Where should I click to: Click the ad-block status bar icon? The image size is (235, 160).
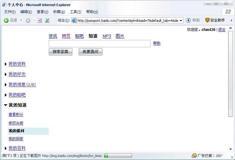(x=194, y=156)
